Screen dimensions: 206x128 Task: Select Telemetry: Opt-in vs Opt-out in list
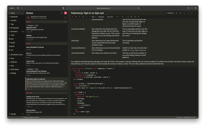coord(46,84)
